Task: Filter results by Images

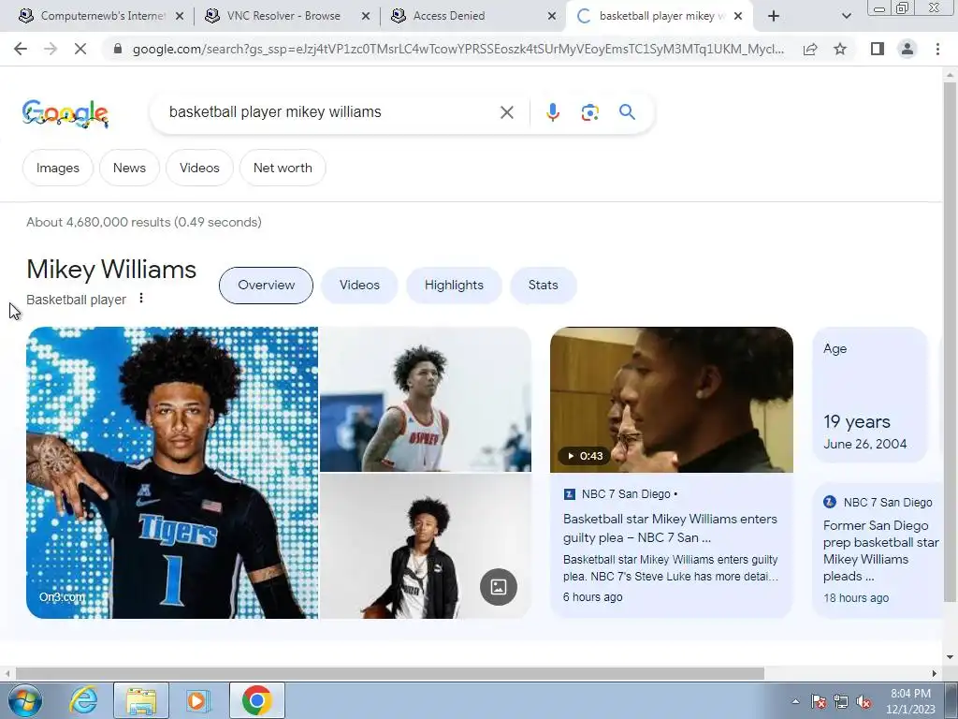Action: pos(58,168)
